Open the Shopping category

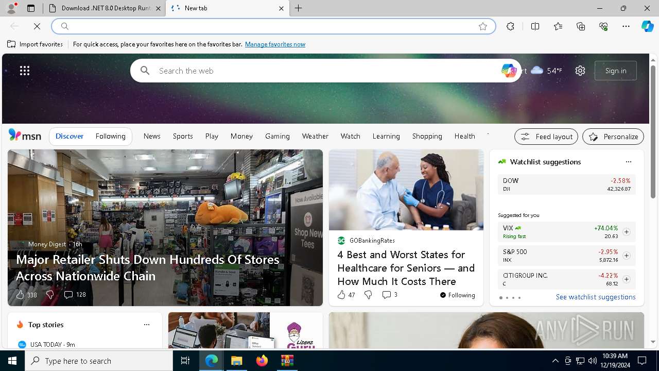[427, 136]
